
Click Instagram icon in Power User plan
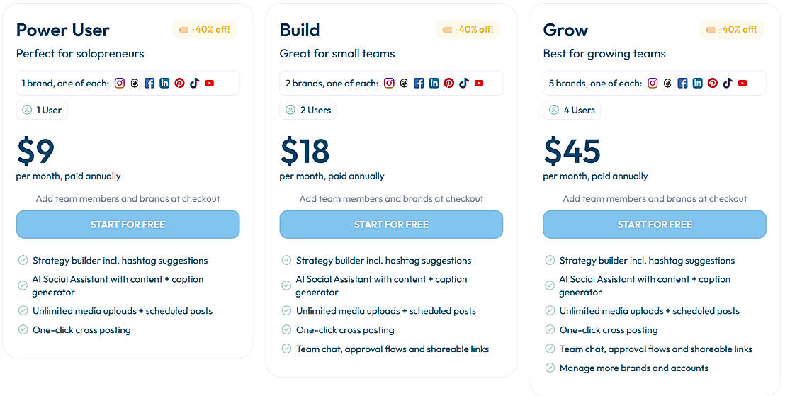pyautogui.click(x=120, y=83)
